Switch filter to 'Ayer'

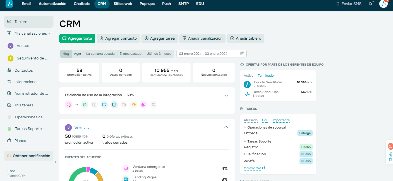[77, 54]
